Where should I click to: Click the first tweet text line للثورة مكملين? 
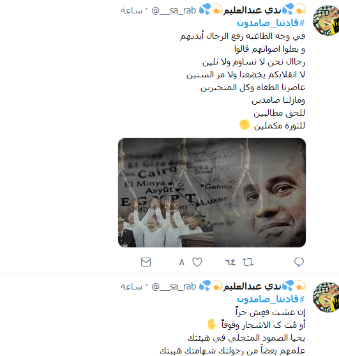pyautogui.click(x=280, y=126)
